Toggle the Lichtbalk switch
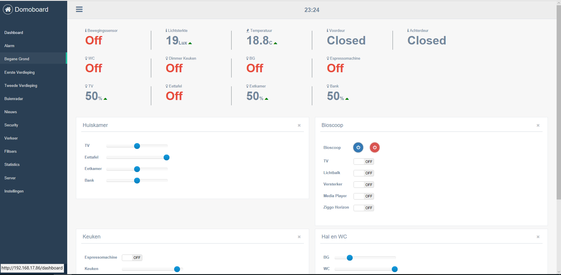This screenshot has height=275, width=561. click(x=364, y=173)
